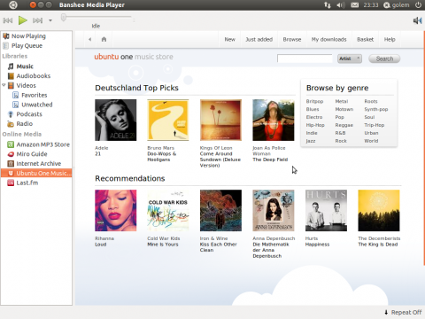The height and width of the screenshot is (319, 425).
Task: Go to the store home icon
Action: coord(104,39)
